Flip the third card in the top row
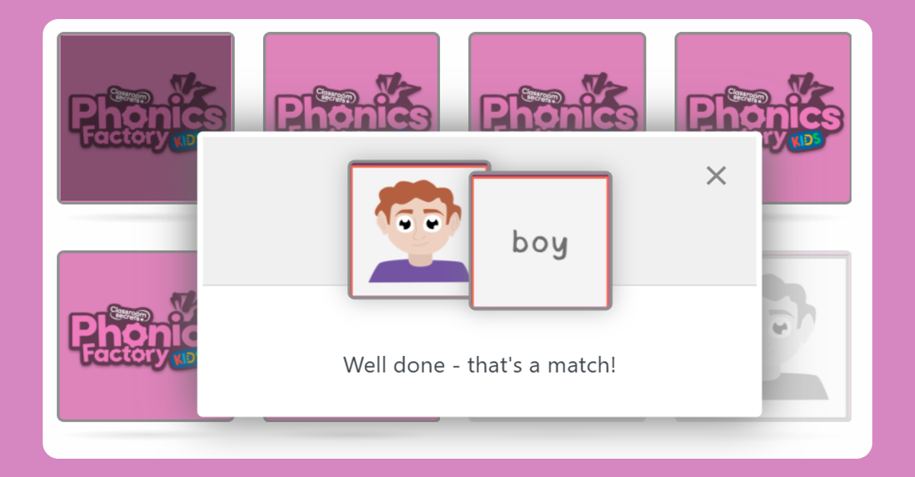The image size is (915, 477). (557, 84)
